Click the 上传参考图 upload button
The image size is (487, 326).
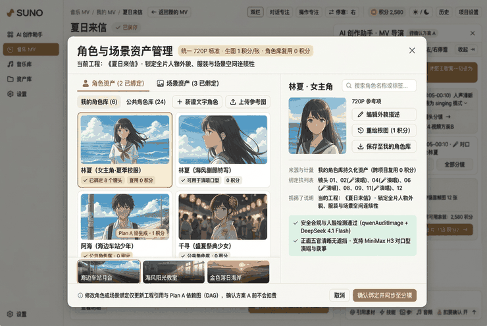tap(248, 101)
